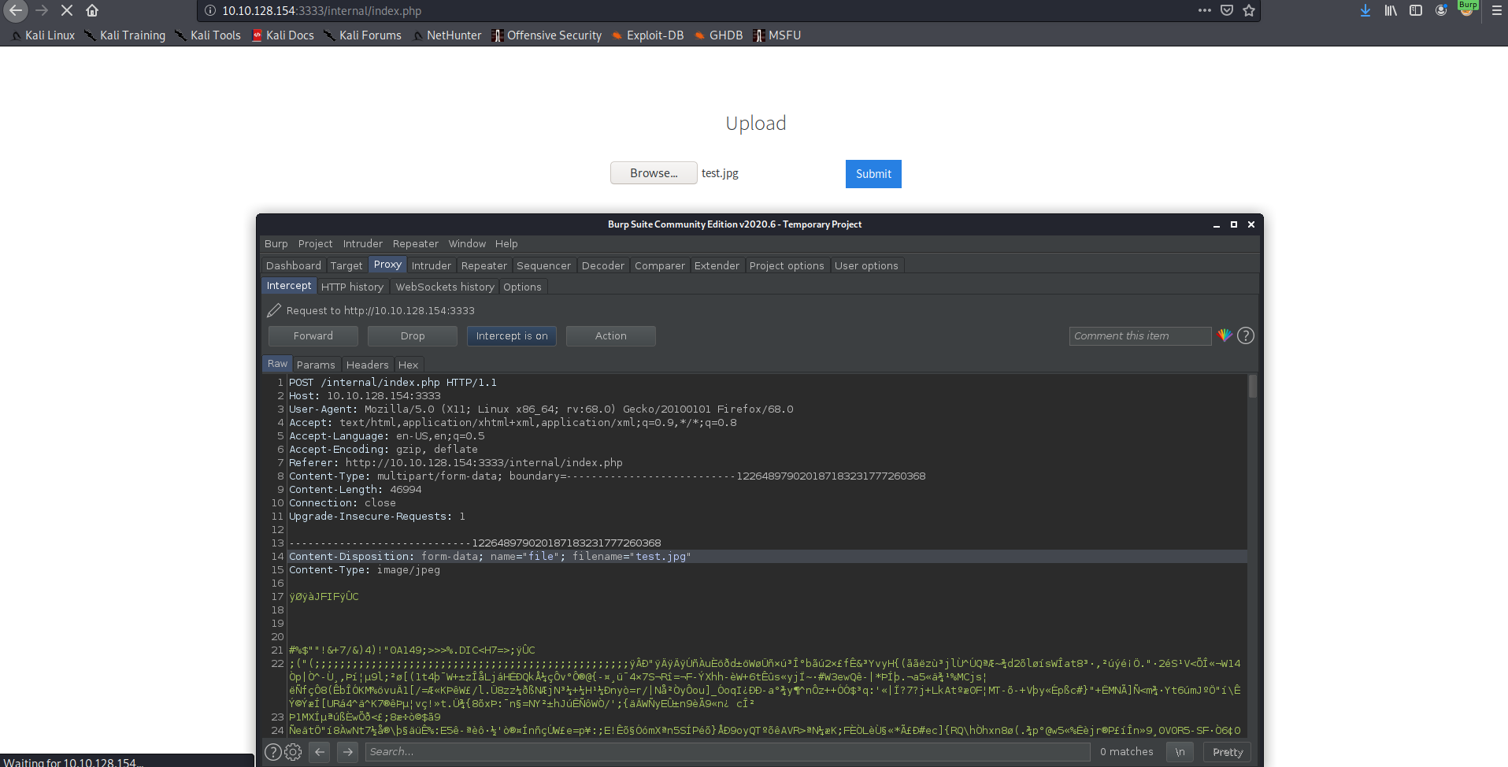Bookmark this page with star icon
Viewport: 1508px width, 767px height.
(1249, 10)
